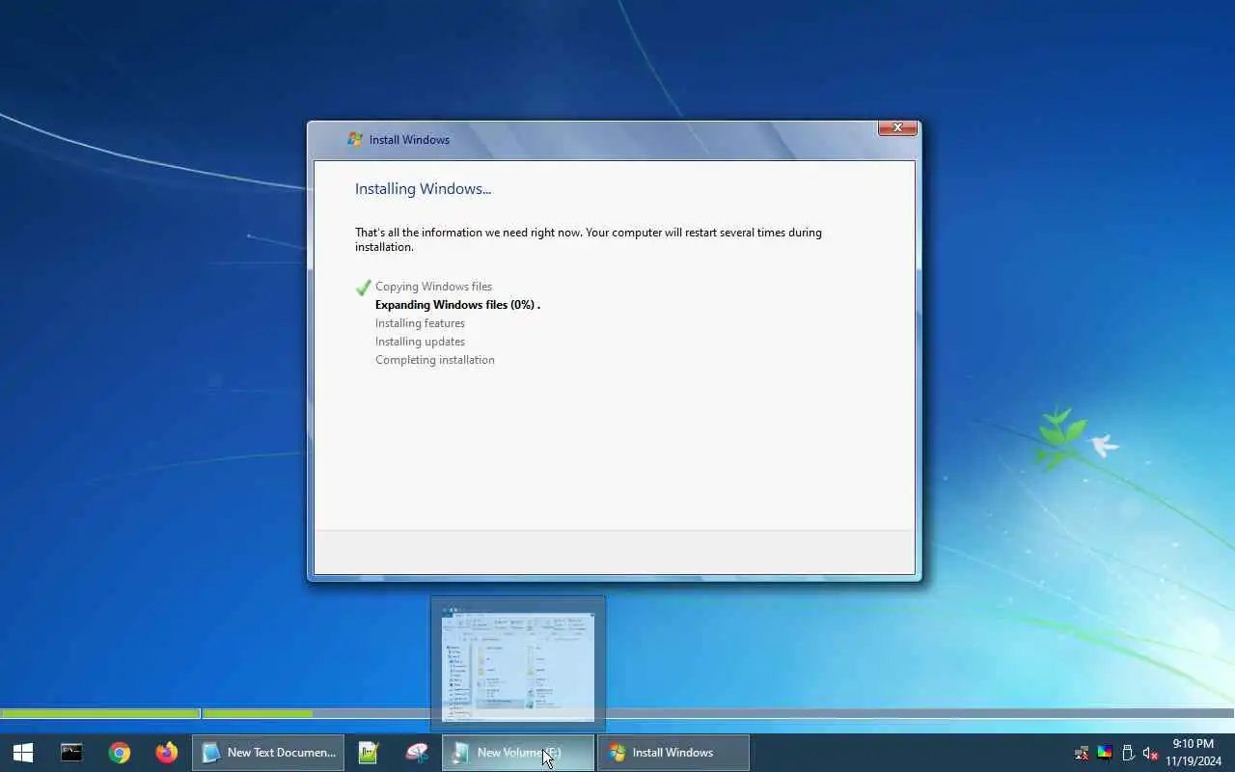The height and width of the screenshot is (772, 1235).
Task: Click the first green setup progress bar
Action: (x=100, y=714)
